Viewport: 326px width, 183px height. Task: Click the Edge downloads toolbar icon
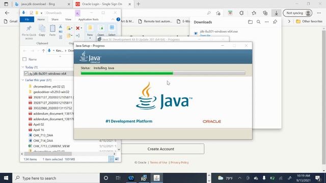point(276,13)
